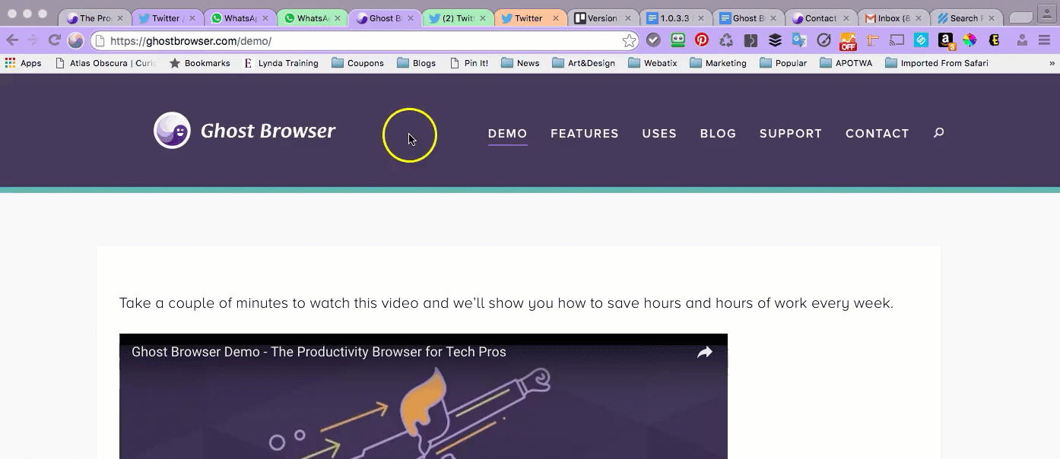Open the Bookmarks star shortcut

pyautogui.click(x=199, y=63)
